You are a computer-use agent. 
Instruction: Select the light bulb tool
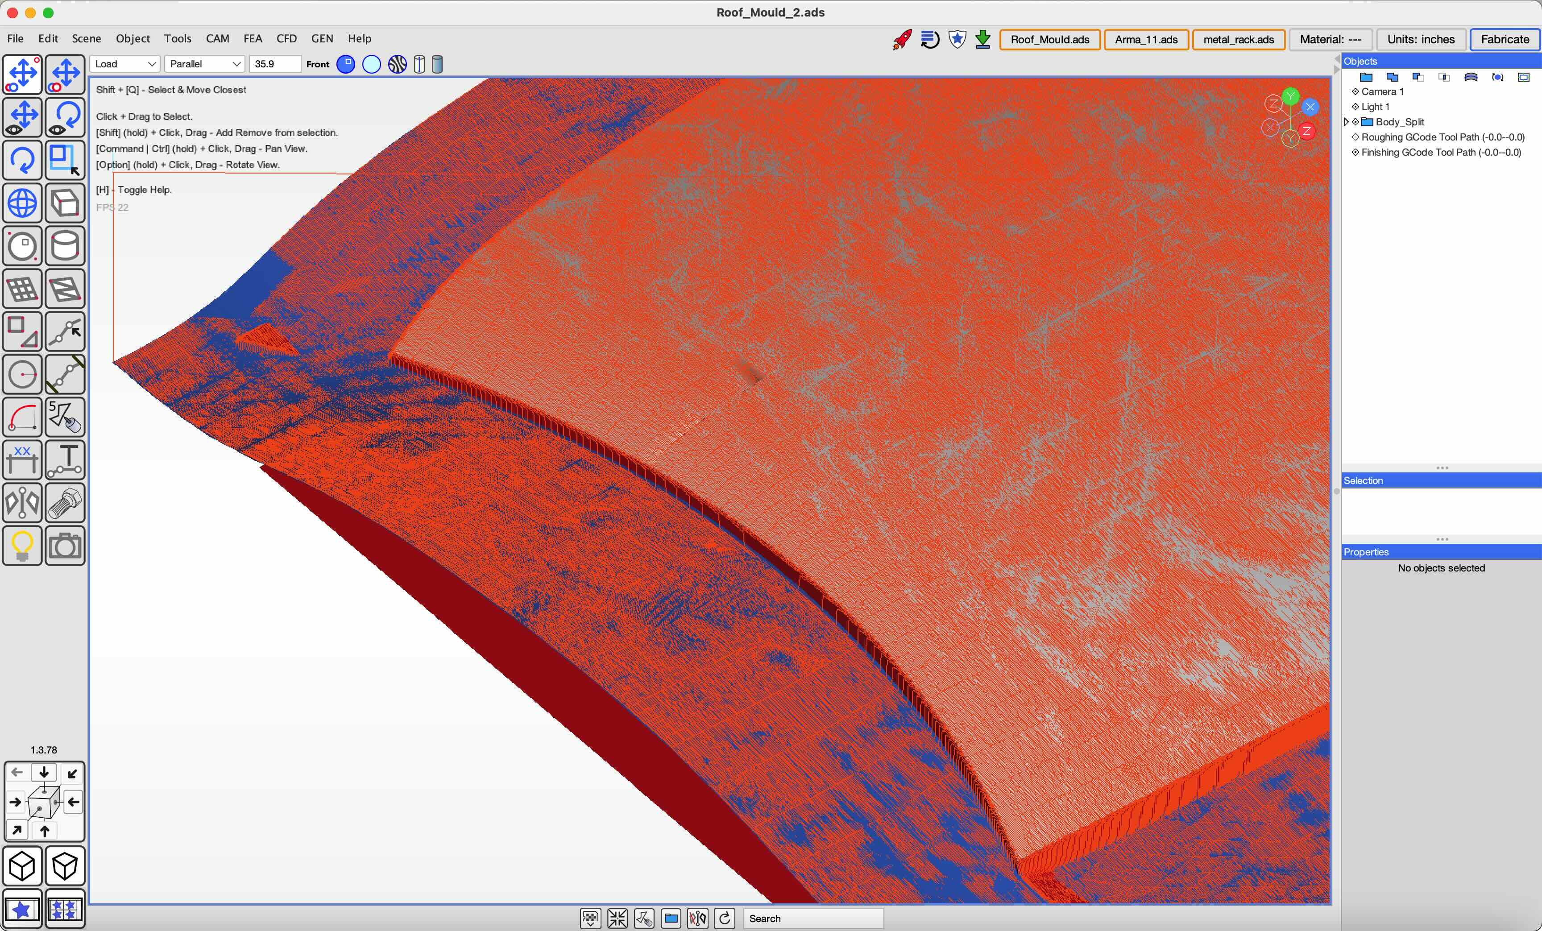[22, 546]
